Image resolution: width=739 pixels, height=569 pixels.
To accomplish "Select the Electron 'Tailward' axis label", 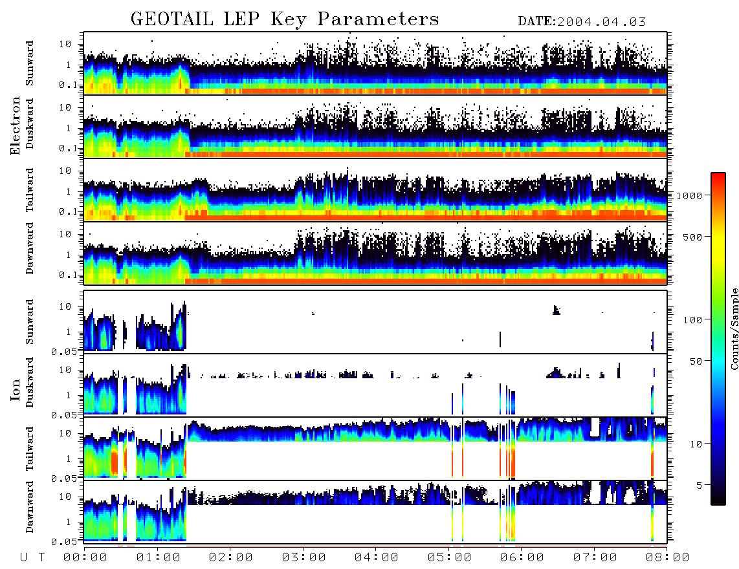I will tap(30, 190).
